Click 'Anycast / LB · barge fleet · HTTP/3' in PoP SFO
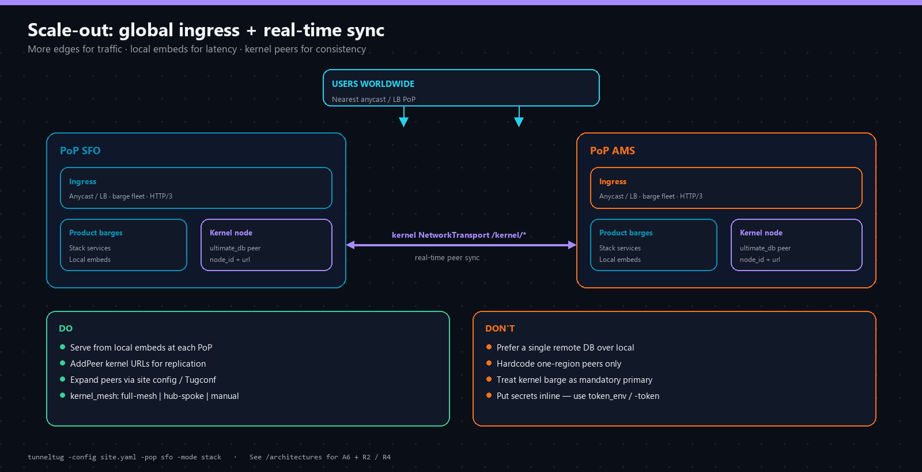 pyautogui.click(x=120, y=196)
